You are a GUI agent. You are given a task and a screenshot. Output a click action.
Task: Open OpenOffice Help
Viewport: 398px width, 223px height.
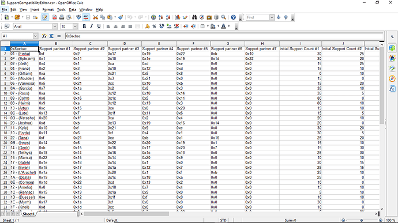(x=233, y=17)
